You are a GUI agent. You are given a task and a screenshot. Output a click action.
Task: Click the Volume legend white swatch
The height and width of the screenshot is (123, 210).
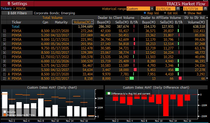(x=5, y=112)
